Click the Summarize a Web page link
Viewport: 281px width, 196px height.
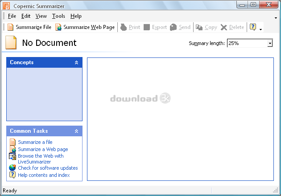(x=43, y=149)
